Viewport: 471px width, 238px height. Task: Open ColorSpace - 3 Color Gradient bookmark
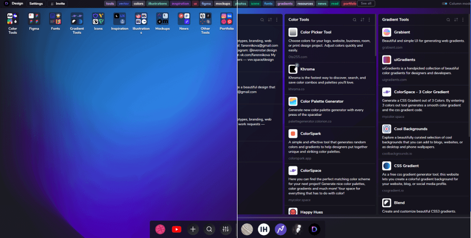[x=423, y=104]
